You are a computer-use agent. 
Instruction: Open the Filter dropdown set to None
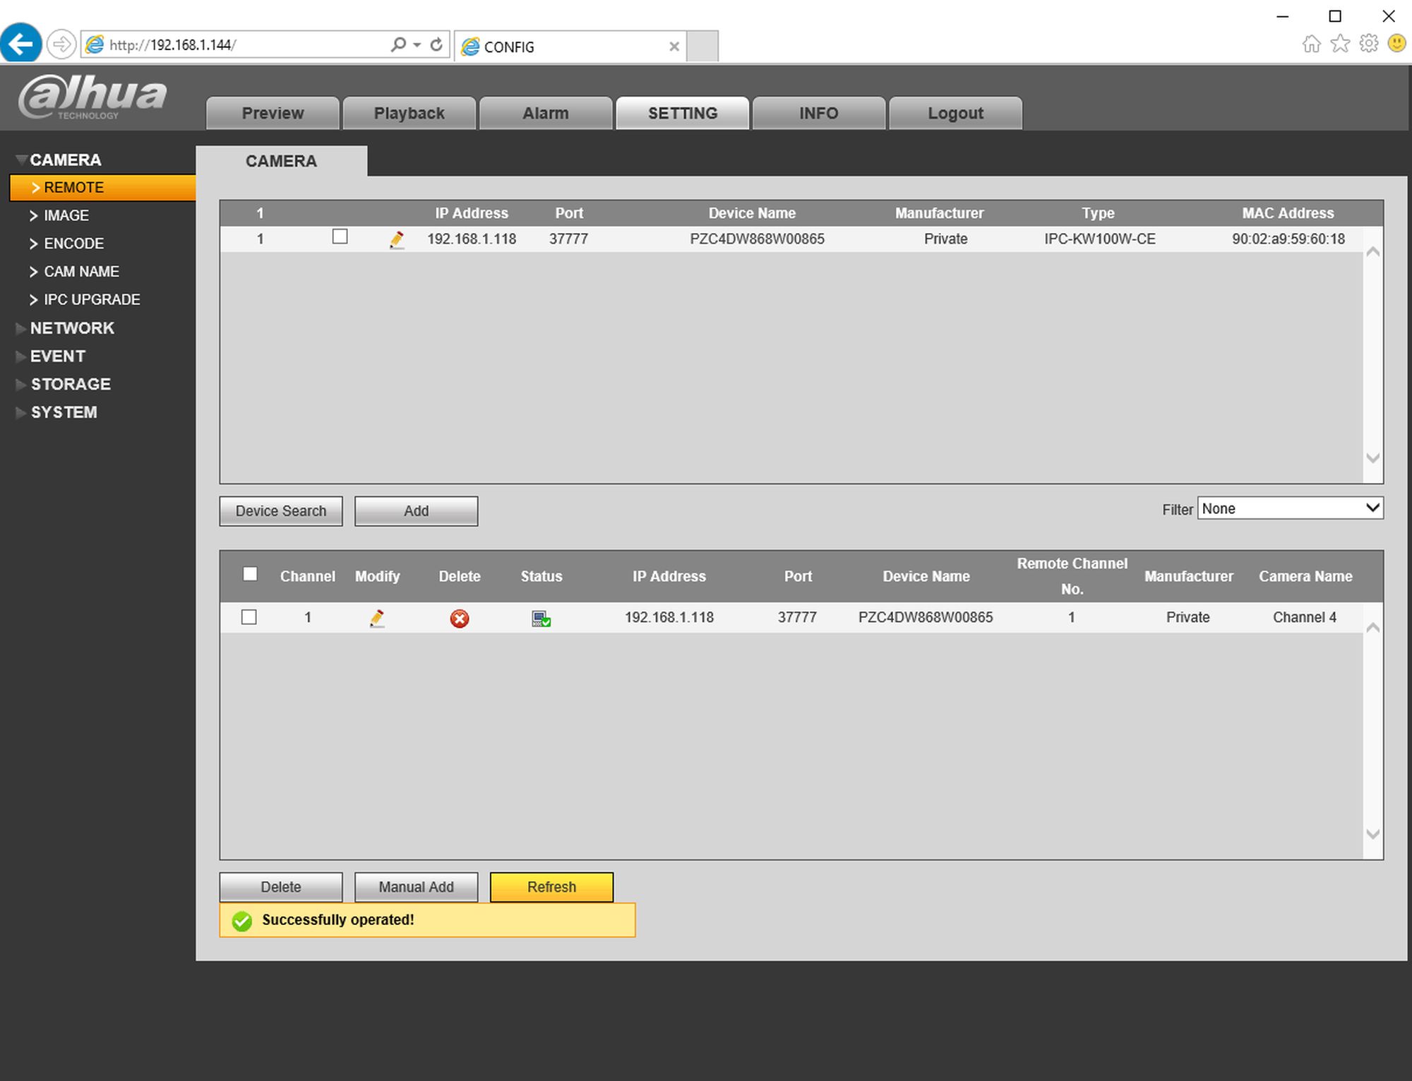1290,508
